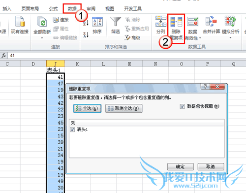Image resolution: width=246 pixels, height=193 pixels.
Task: Open the 插入 ribbon tab
Action: [7, 8]
